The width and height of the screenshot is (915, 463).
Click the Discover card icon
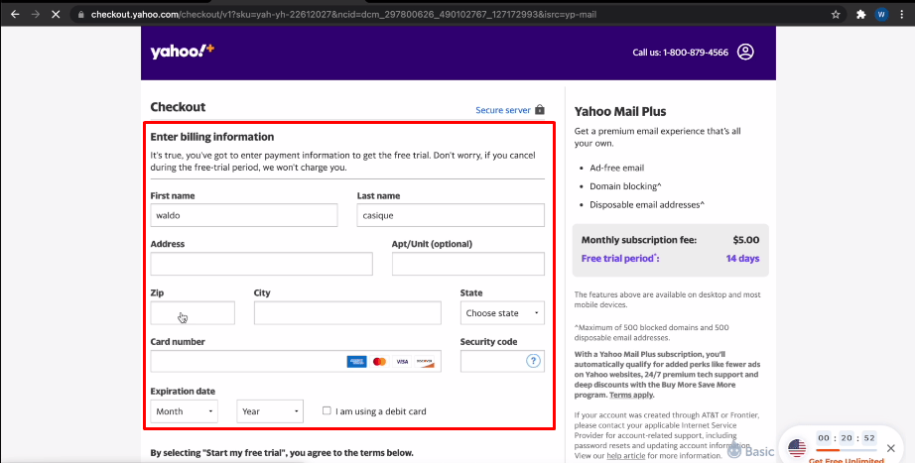click(x=425, y=362)
